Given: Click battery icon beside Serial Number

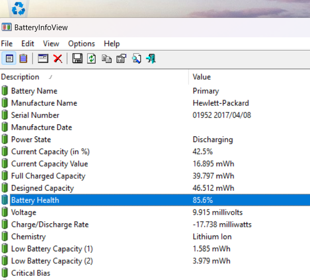Looking at the screenshot, I should (x=5, y=115).
